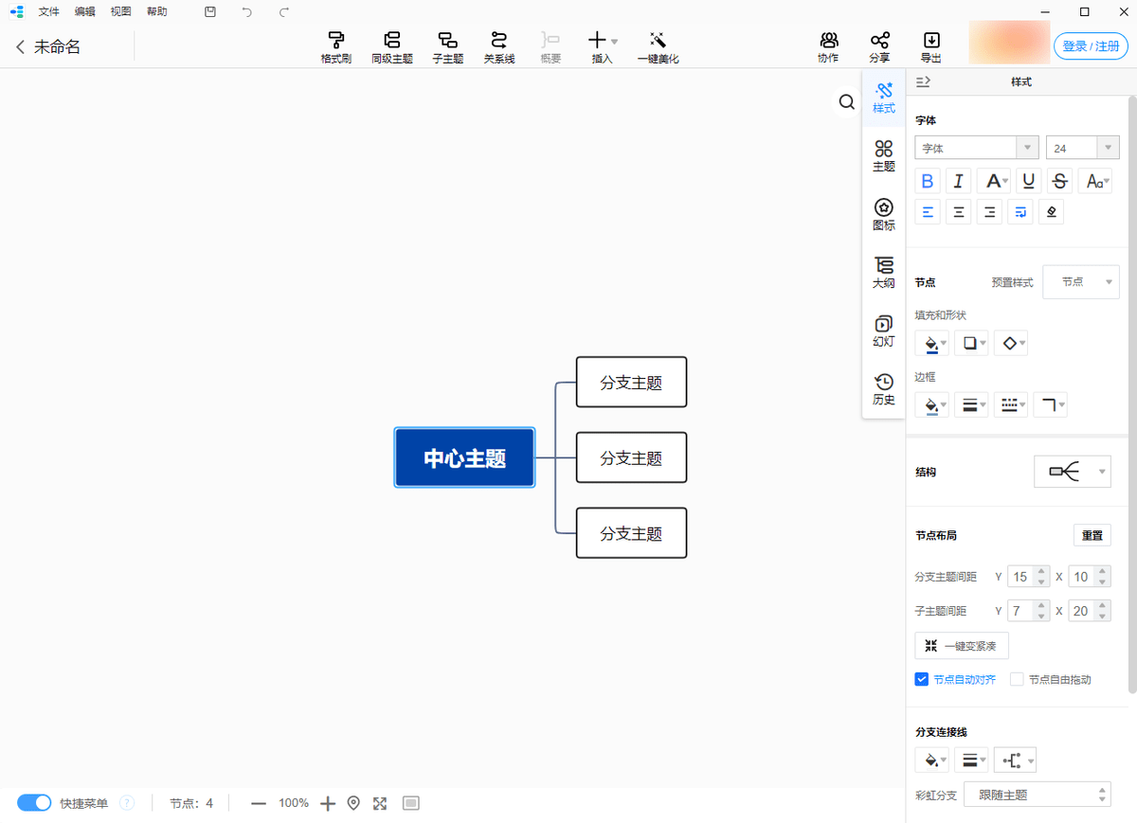
Task: Open the Outline (大纲) panel
Action: 883,272
